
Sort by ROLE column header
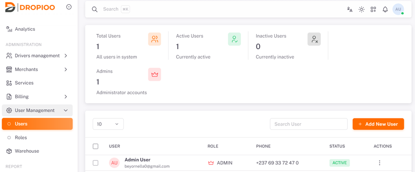(x=213, y=147)
